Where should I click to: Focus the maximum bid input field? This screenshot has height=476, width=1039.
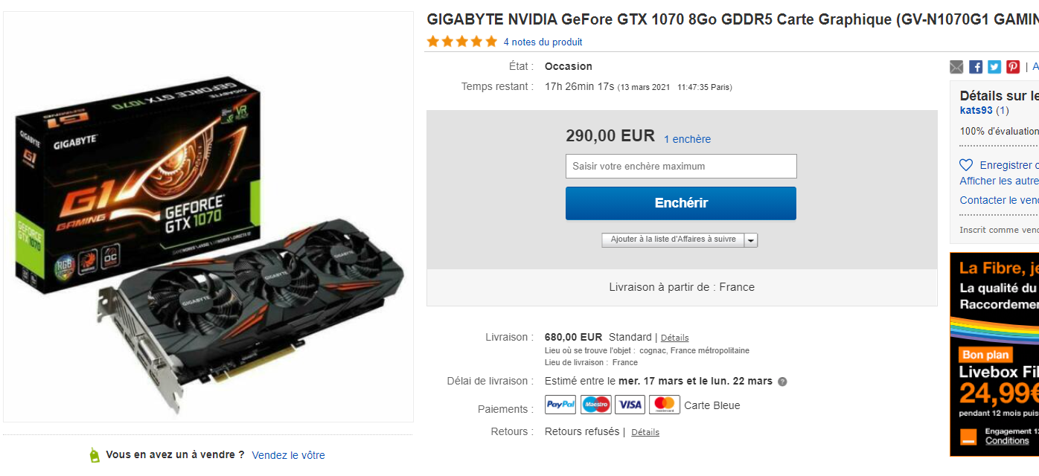(681, 167)
